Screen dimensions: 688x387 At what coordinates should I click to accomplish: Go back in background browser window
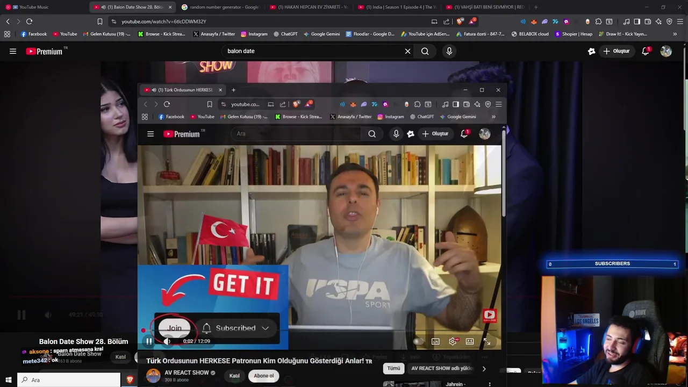pos(8,21)
